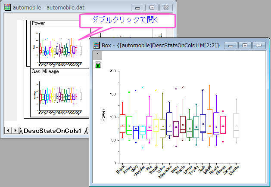Open the Power box plot thumbnail
The height and width of the screenshot is (187, 271).
[59, 48]
